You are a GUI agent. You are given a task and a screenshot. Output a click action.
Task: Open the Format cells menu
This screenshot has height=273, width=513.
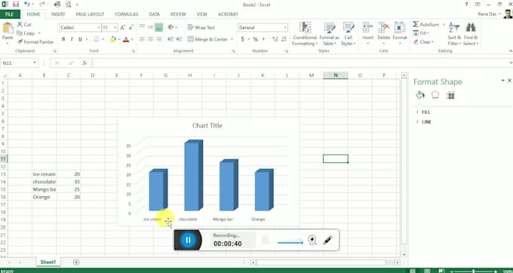pos(400,34)
